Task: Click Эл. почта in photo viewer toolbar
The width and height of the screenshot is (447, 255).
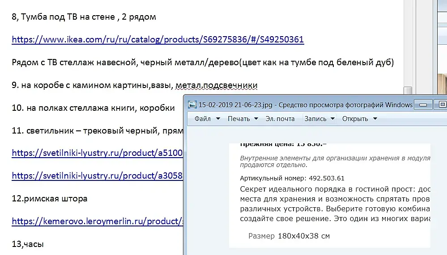Action: tap(280, 119)
